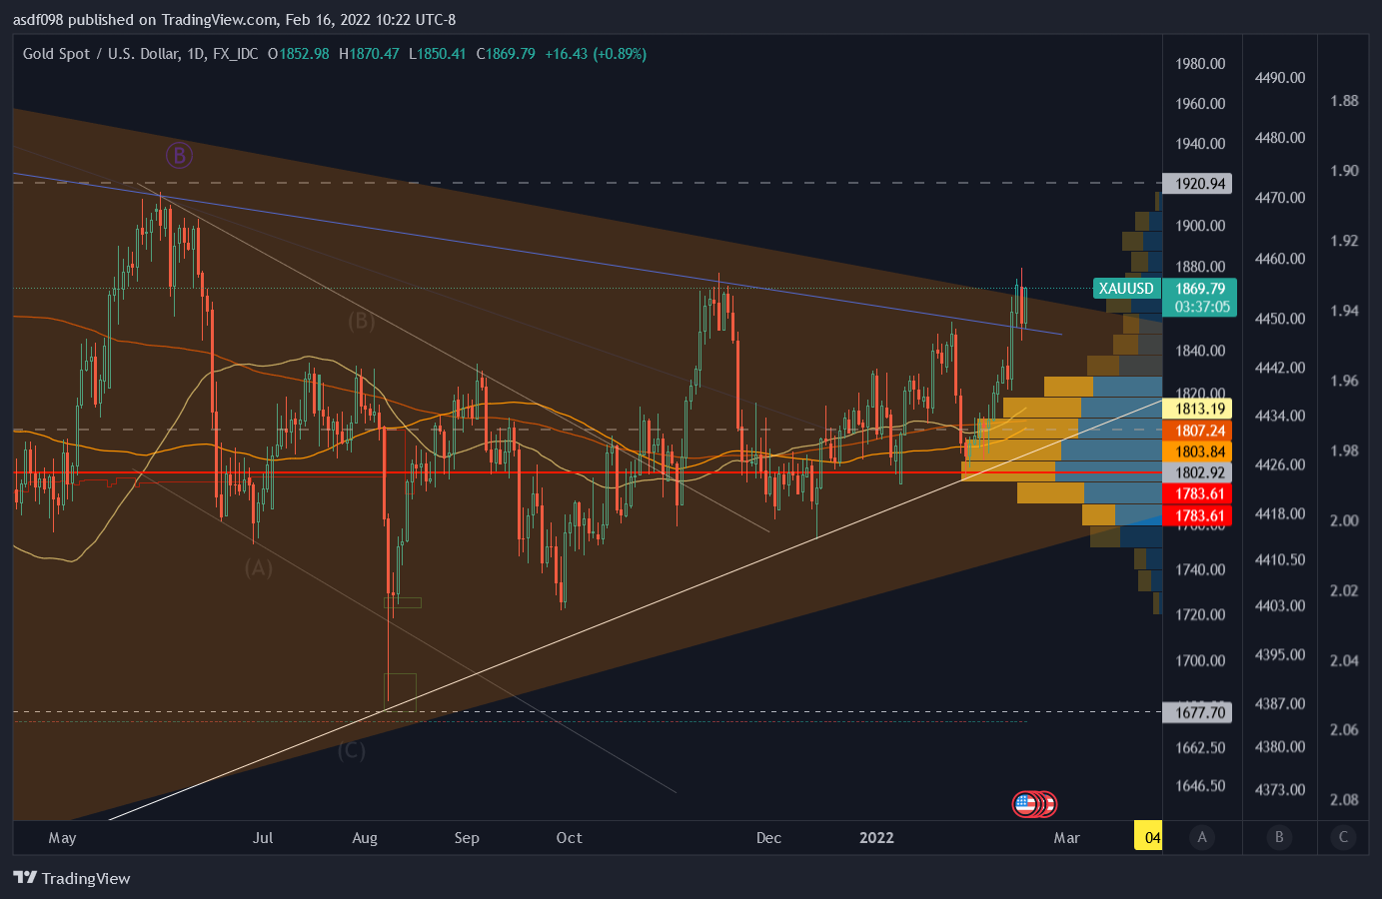Click the low value L1850.41
The width and height of the screenshot is (1382, 899).
[438, 54]
